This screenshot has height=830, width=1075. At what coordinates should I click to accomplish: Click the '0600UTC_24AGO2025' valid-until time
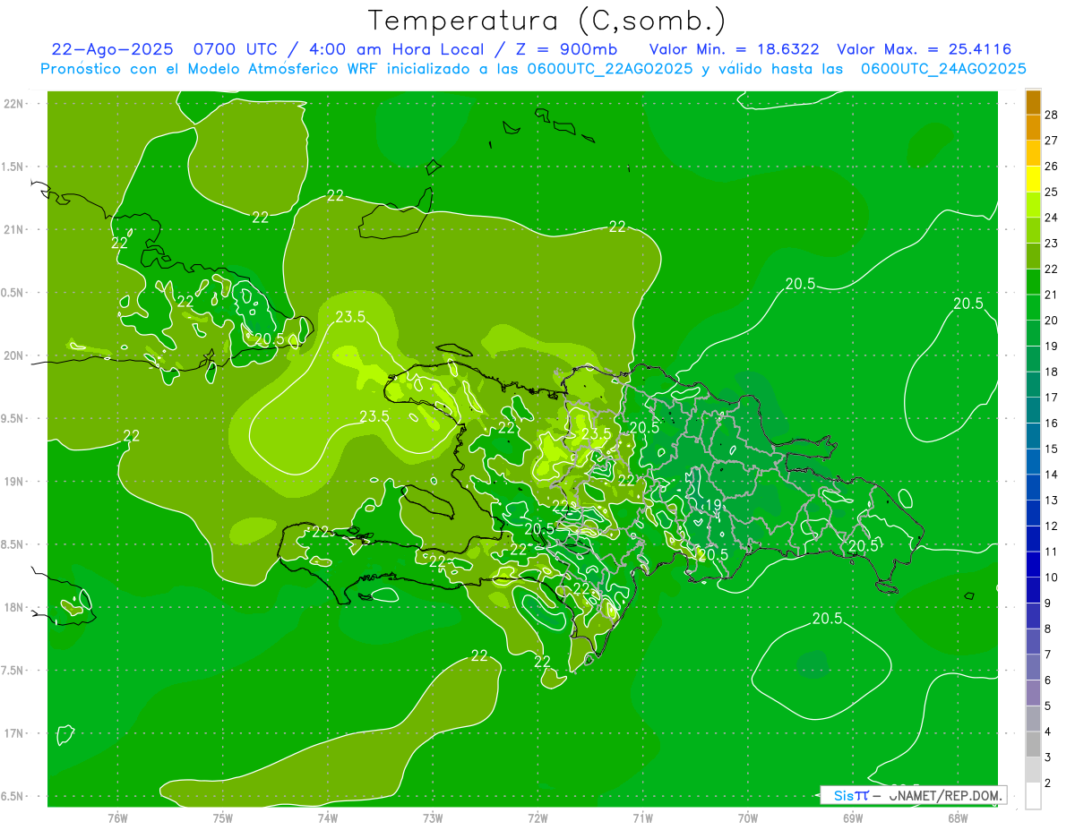tap(943, 69)
